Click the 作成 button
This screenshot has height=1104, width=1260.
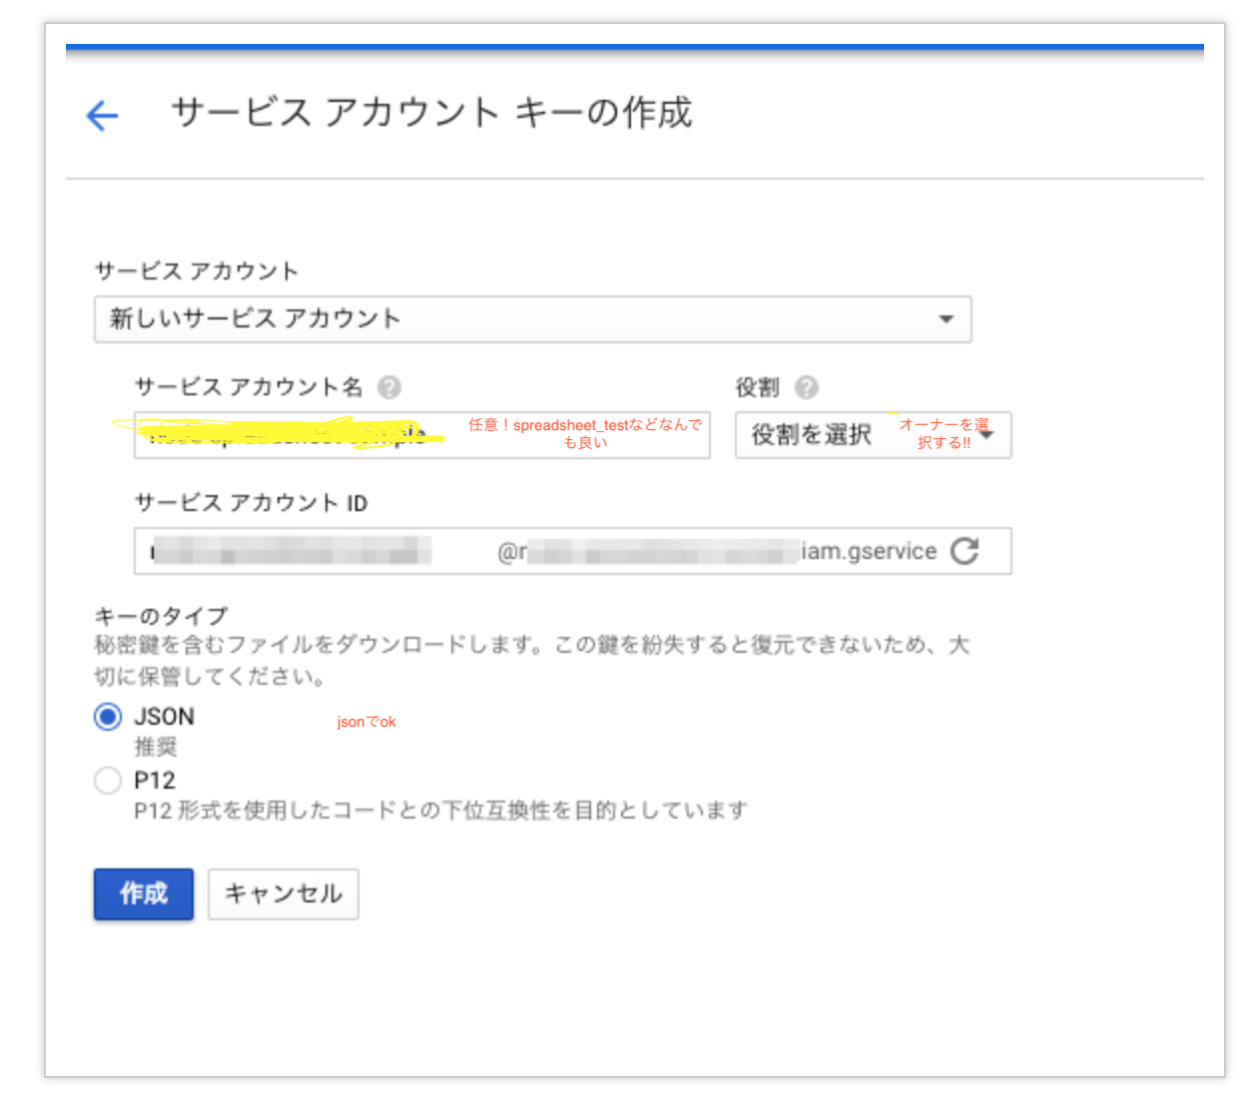(x=144, y=893)
